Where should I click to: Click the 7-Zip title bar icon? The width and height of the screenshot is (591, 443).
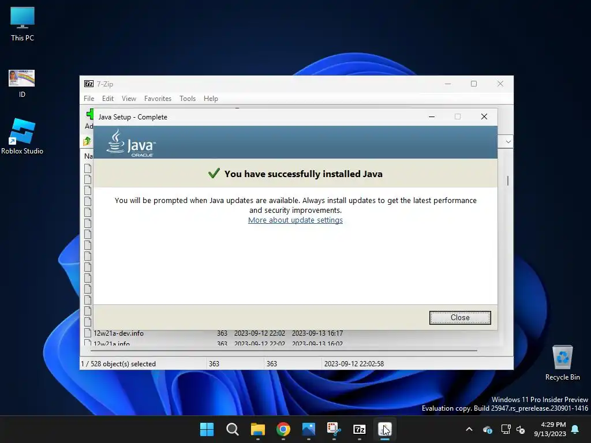(x=89, y=84)
